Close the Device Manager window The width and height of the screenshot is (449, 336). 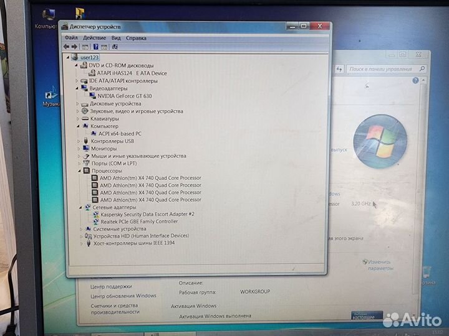tap(320, 26)
